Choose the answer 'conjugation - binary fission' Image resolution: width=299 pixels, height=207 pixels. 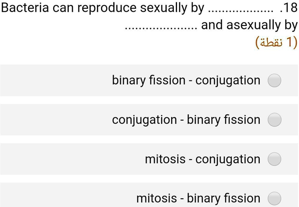pos(186,119)
